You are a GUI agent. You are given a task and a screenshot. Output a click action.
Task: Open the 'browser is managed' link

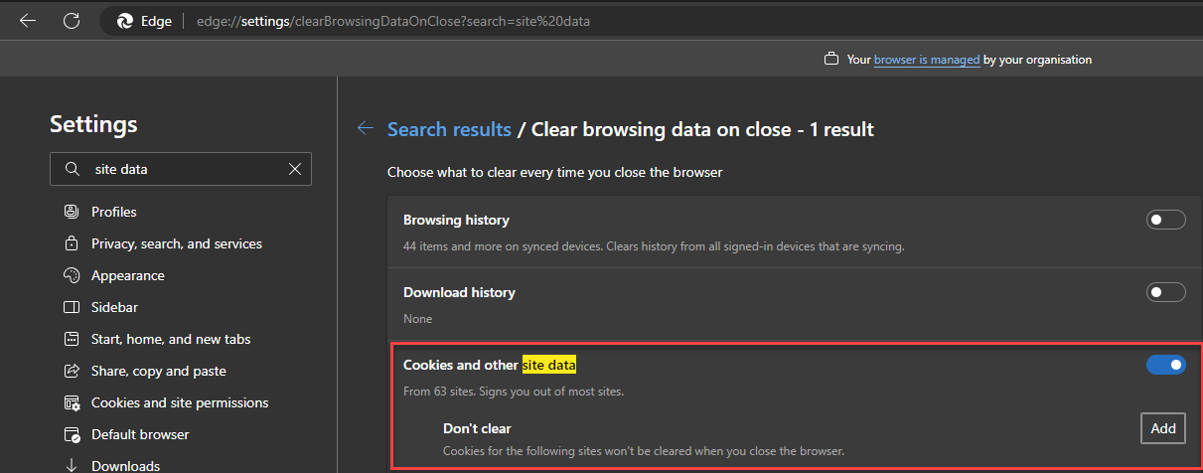click(x=927, y=60)
